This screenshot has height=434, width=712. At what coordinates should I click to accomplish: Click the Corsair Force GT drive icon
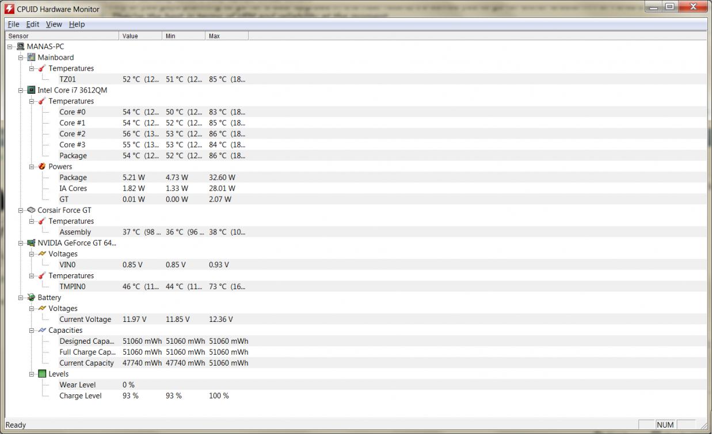[x=31, y=210]
